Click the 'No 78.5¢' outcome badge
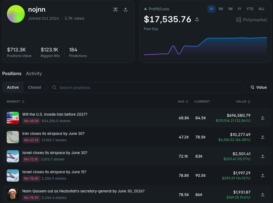The image size is (273, 203). point(31,198)
